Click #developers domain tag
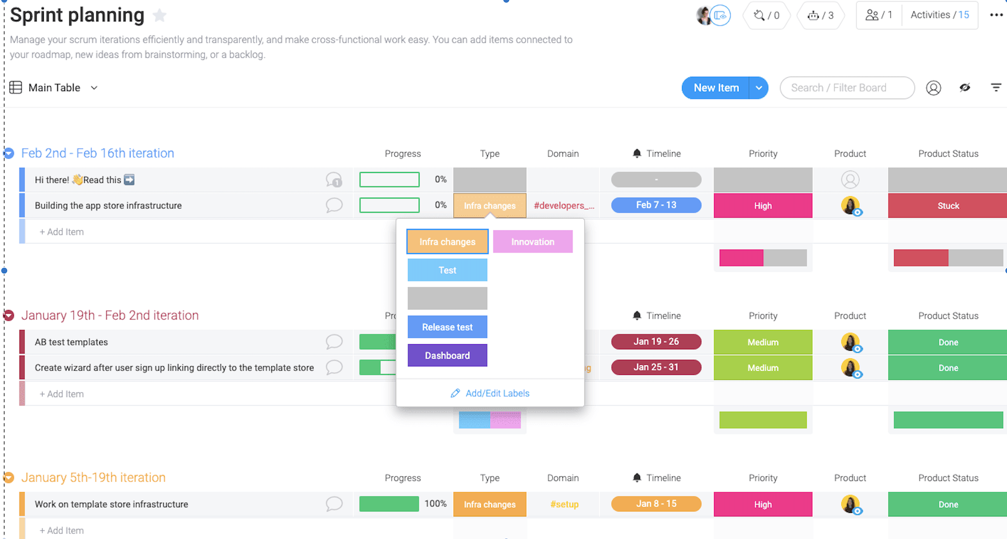The height and width of the screenshot is (539, 1007). [564, 205]
